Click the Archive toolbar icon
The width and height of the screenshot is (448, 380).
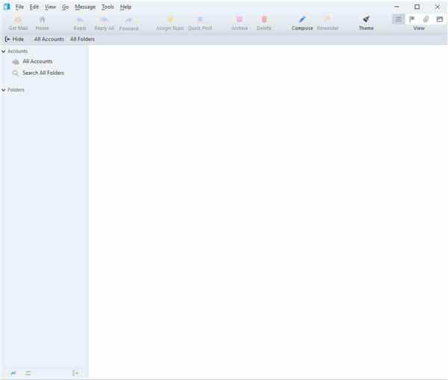[x=239, y=19]
